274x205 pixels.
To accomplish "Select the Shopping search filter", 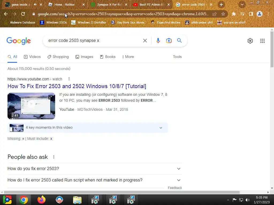I will pyautogui.click(x=58, y=57).
